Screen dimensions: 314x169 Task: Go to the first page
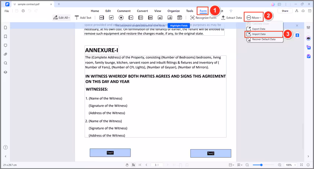point(140,165)
